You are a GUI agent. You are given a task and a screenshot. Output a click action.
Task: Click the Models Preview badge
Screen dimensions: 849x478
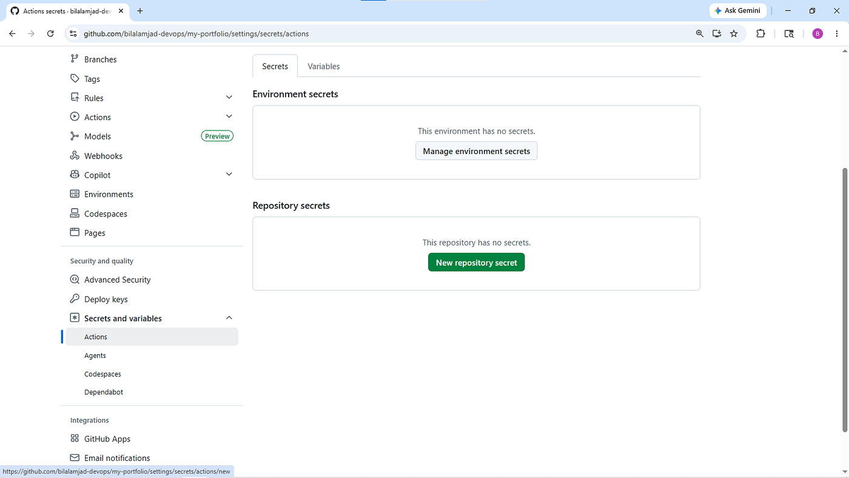coord(217,136)
